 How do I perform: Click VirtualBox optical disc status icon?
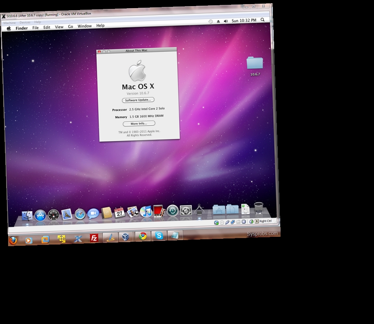222,223
